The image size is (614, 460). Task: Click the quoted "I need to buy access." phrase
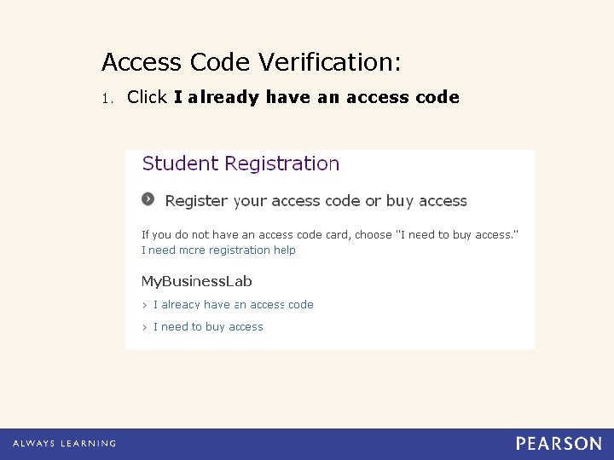456,234
